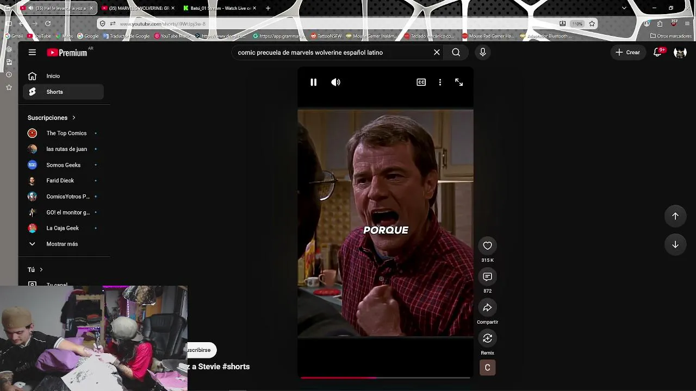Open the notifications bell
Viewport: 696px width, 391px height.
657,52
